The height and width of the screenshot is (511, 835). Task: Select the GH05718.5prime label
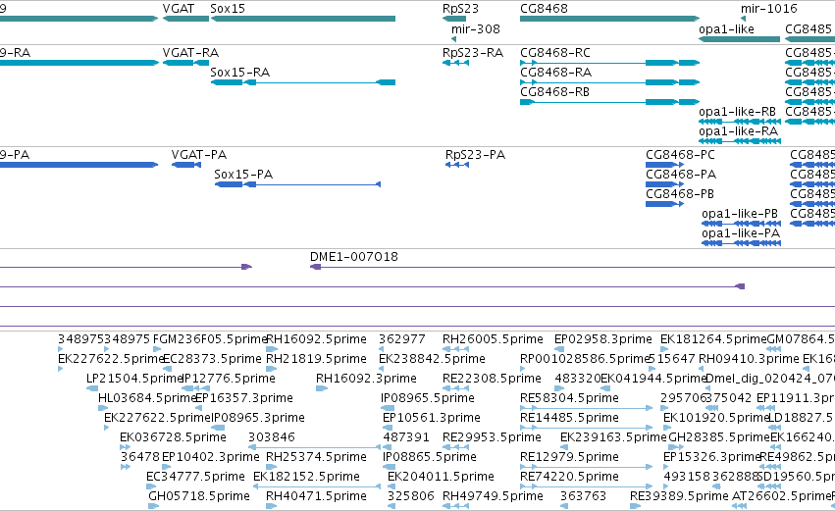click(199, 497)
